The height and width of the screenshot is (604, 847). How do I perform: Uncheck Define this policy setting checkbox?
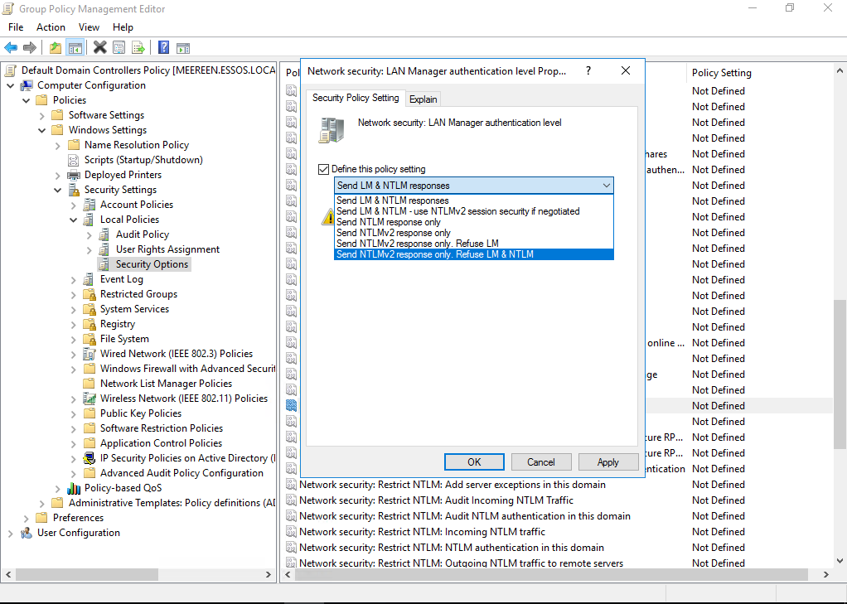323,169
